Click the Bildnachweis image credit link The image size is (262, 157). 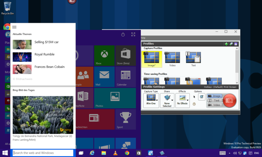coord(22,79)
